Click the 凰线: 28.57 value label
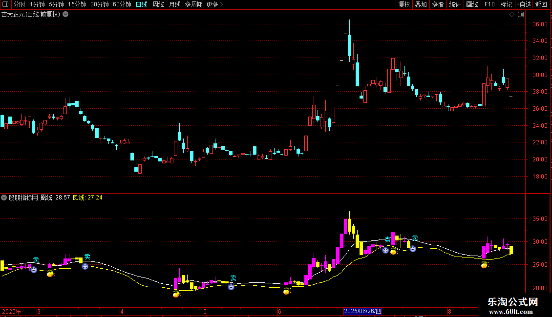552x317 pixels. pyautogui.click(x=55, y=198)
